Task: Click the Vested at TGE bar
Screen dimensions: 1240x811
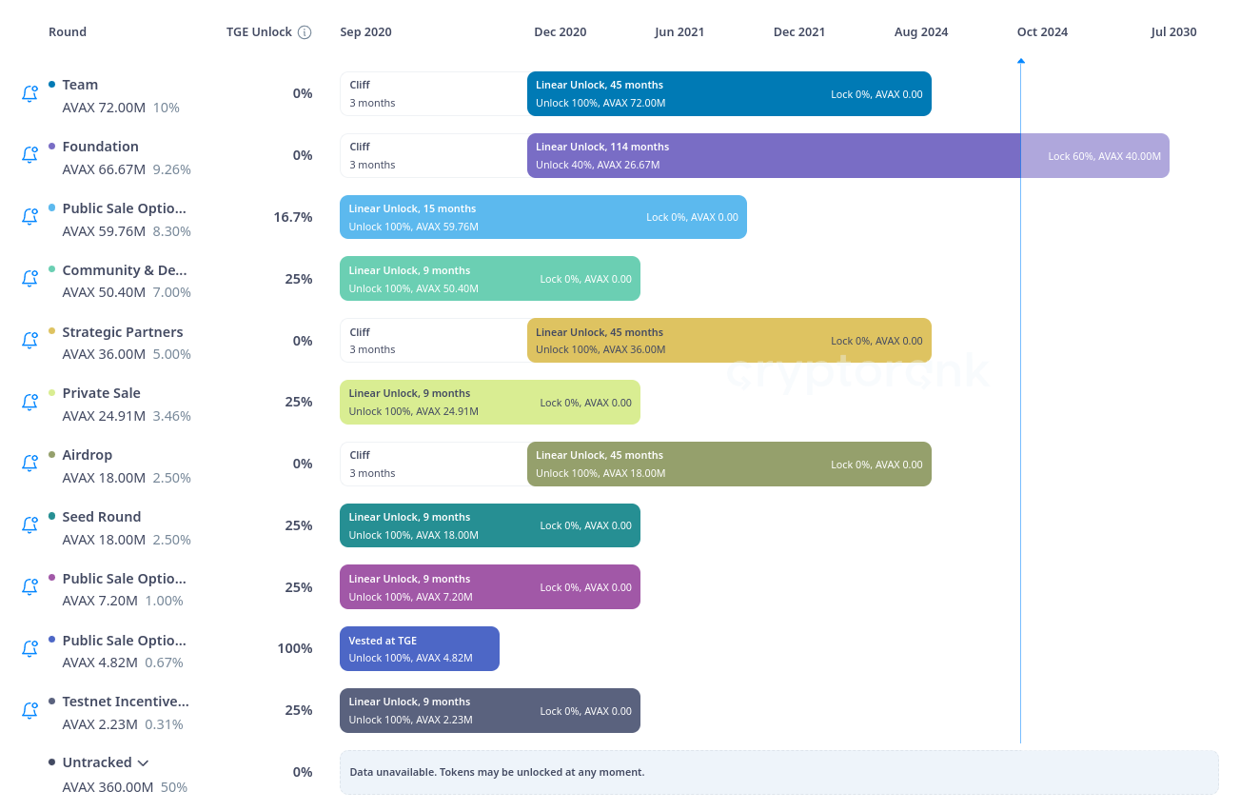Action: 420,648
